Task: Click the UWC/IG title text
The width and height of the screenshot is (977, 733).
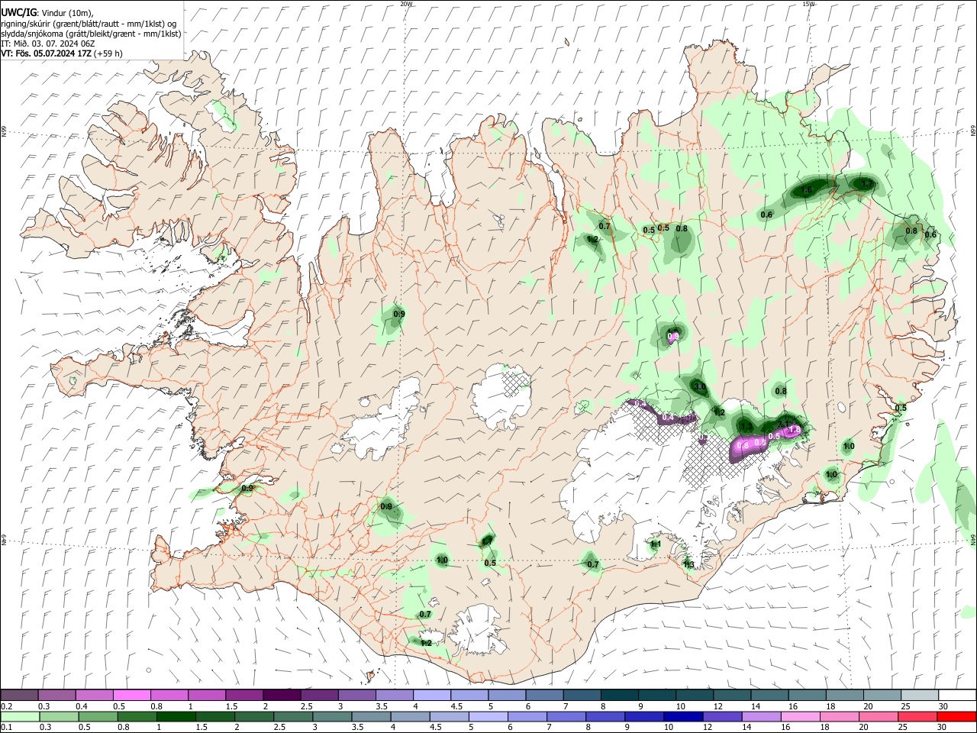Action: point(18,12)
